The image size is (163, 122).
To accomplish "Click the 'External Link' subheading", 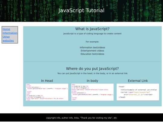I will point(138,81).
